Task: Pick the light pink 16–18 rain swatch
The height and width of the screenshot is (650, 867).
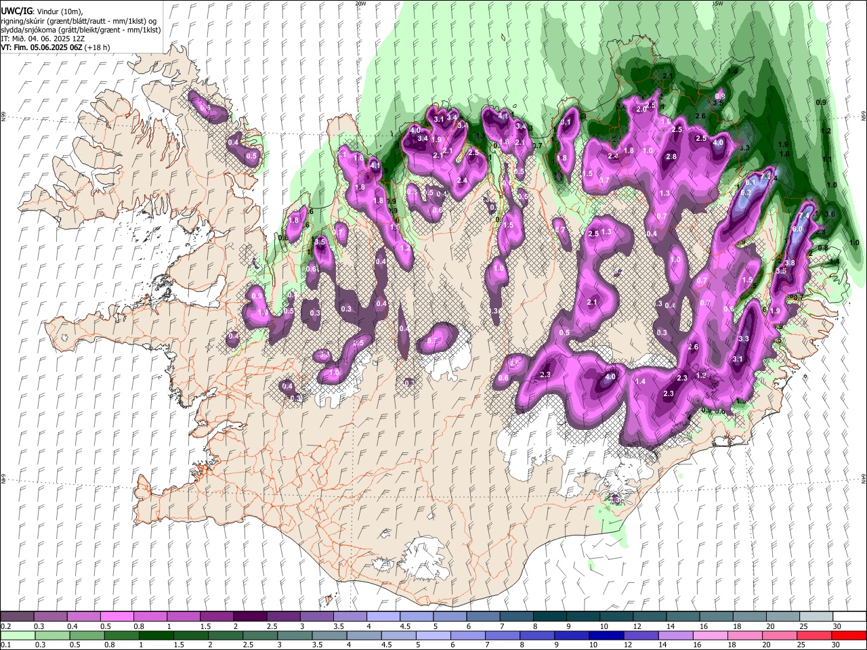Action: pos(711,636)
